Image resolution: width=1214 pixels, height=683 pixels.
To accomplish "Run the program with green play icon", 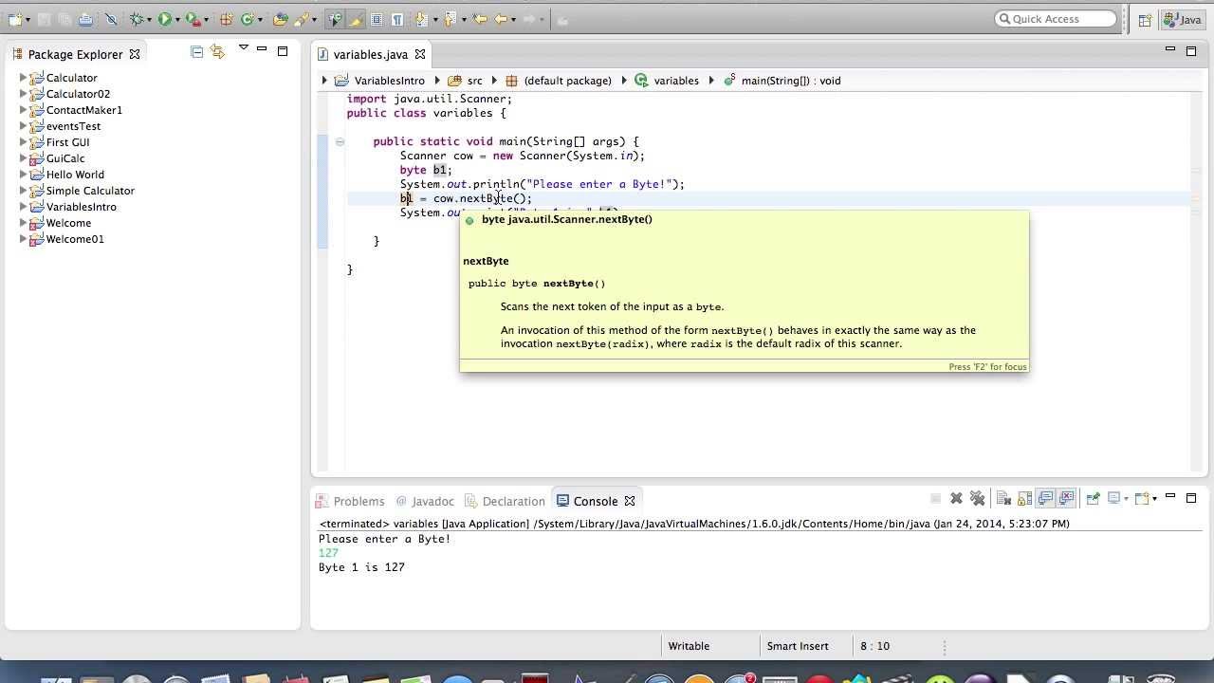I will 164,19.
